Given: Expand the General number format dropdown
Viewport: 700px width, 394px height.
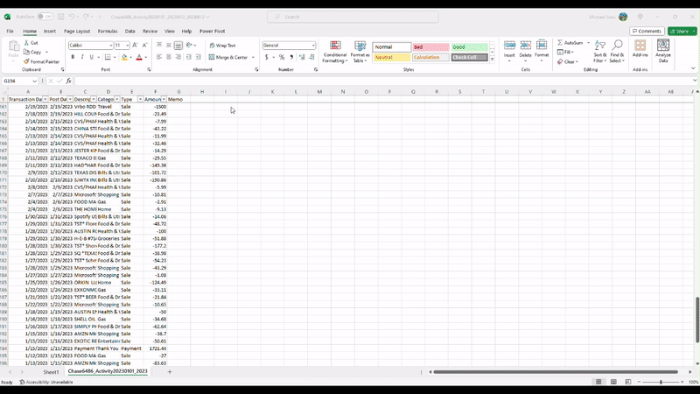Looking at the screenshot, I should tap(312, 46).
